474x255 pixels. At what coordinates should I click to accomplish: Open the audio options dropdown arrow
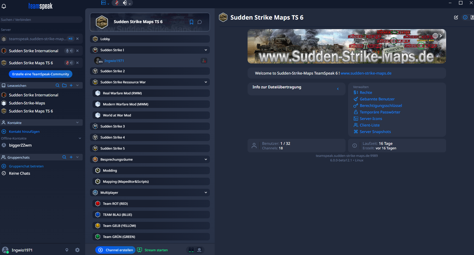pos(130,4)
